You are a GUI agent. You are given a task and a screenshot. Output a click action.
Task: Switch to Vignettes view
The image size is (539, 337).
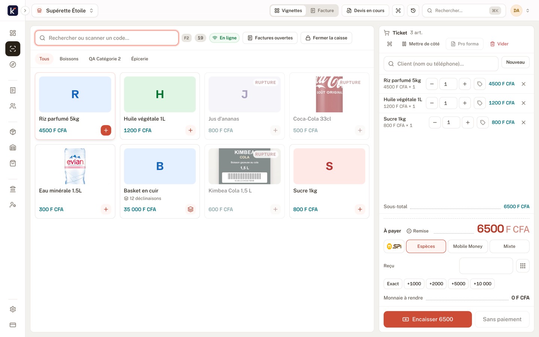point(288,10)
